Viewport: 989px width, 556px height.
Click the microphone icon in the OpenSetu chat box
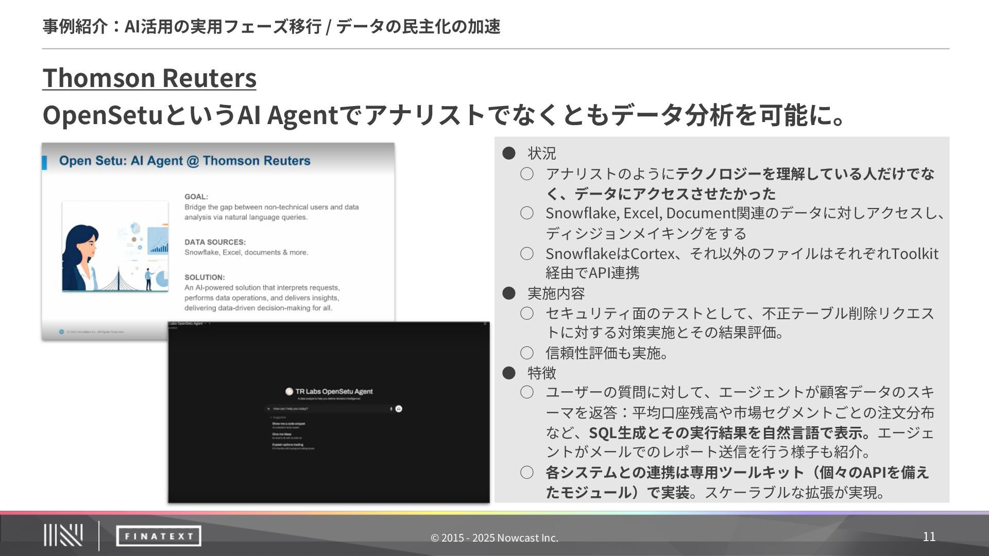(x=391, y=409)
